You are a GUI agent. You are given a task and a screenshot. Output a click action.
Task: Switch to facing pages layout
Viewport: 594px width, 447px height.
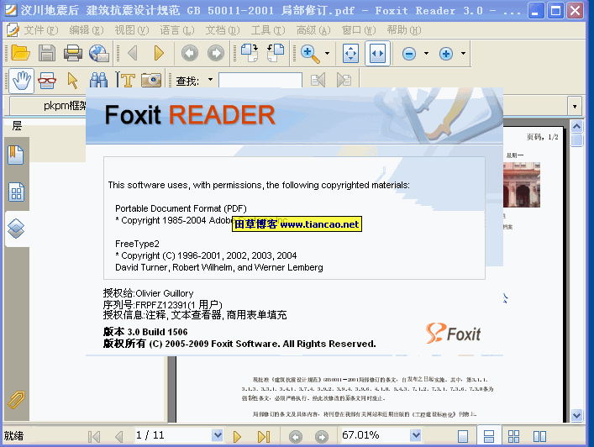[x=539, y=436]
